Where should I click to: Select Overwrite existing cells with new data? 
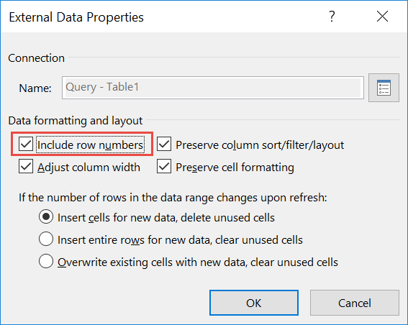(46, 261)
